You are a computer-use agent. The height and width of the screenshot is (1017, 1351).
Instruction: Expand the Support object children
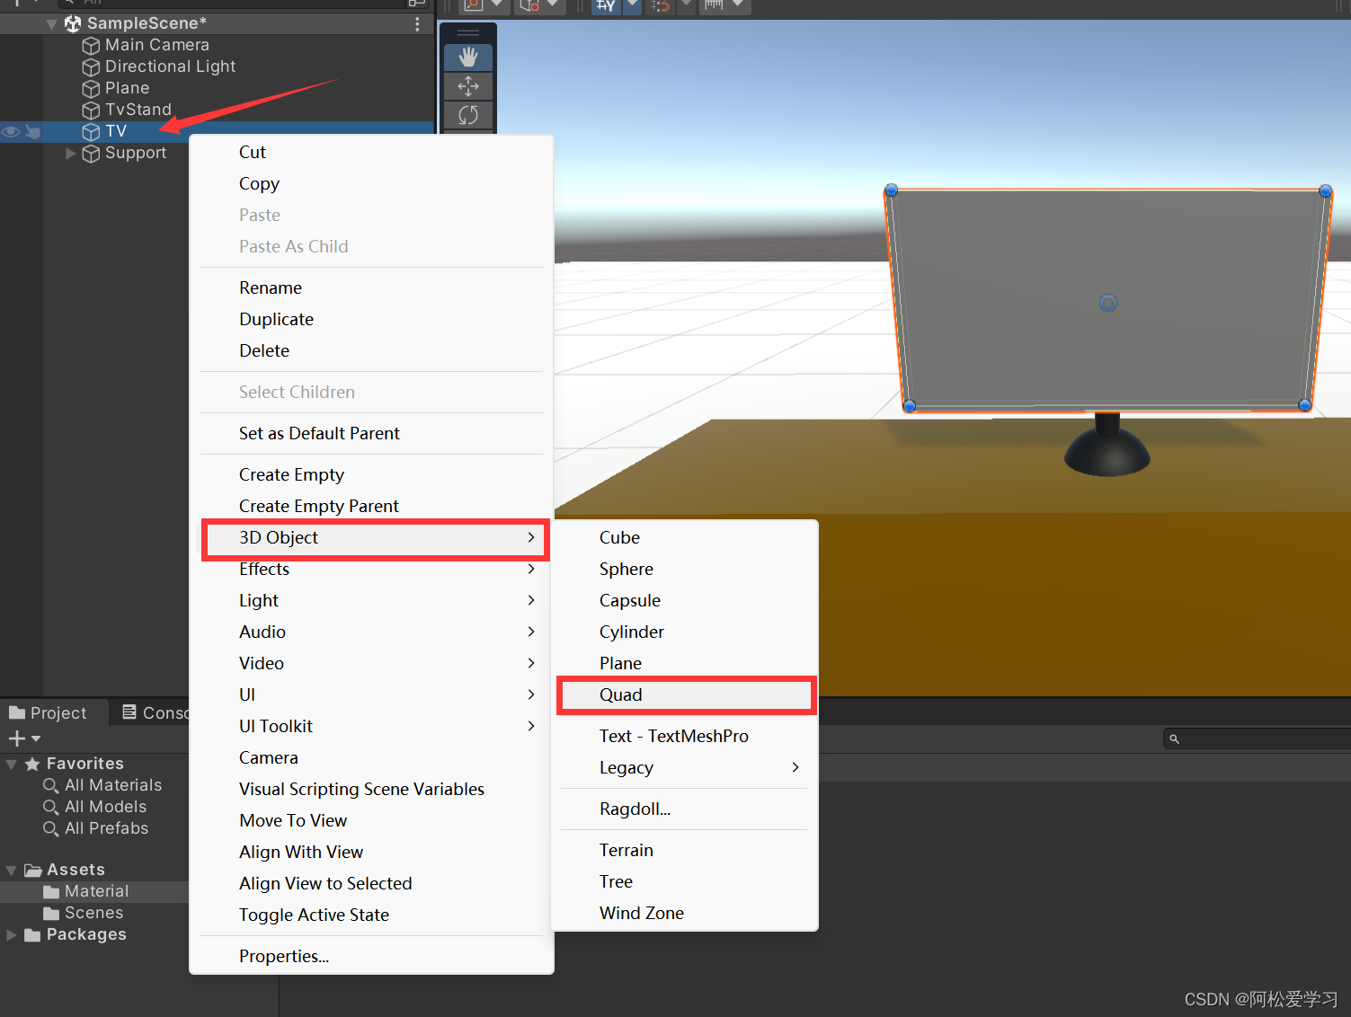pyautogui.click(x=70, y=153)
